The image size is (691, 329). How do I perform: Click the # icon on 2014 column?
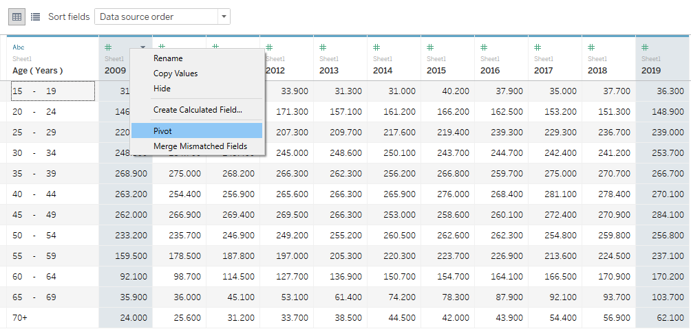[376, 47]
